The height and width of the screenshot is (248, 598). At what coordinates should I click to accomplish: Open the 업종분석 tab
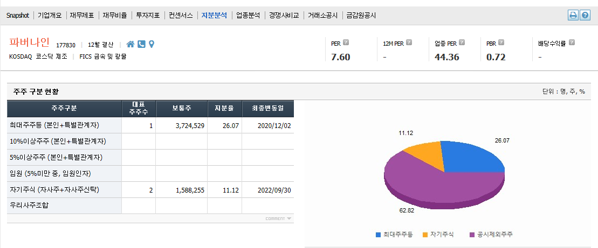pyautogui.click(x=248, y=16)
